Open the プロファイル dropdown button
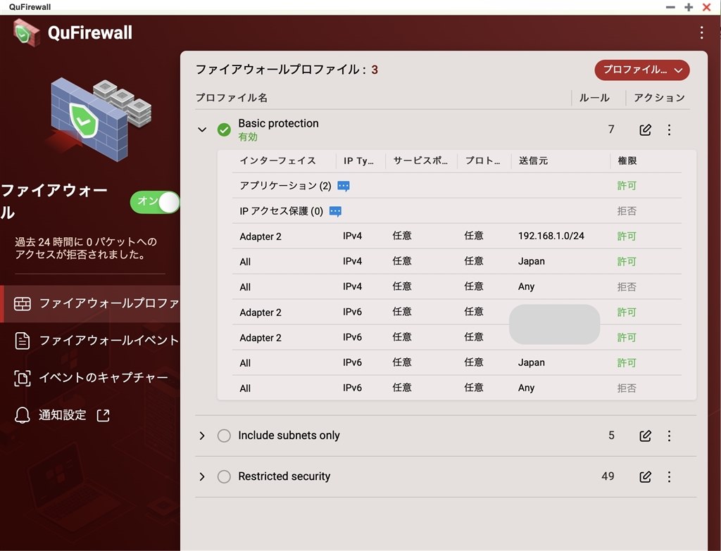This screenshot has width=721, height=551. [641, 70]
